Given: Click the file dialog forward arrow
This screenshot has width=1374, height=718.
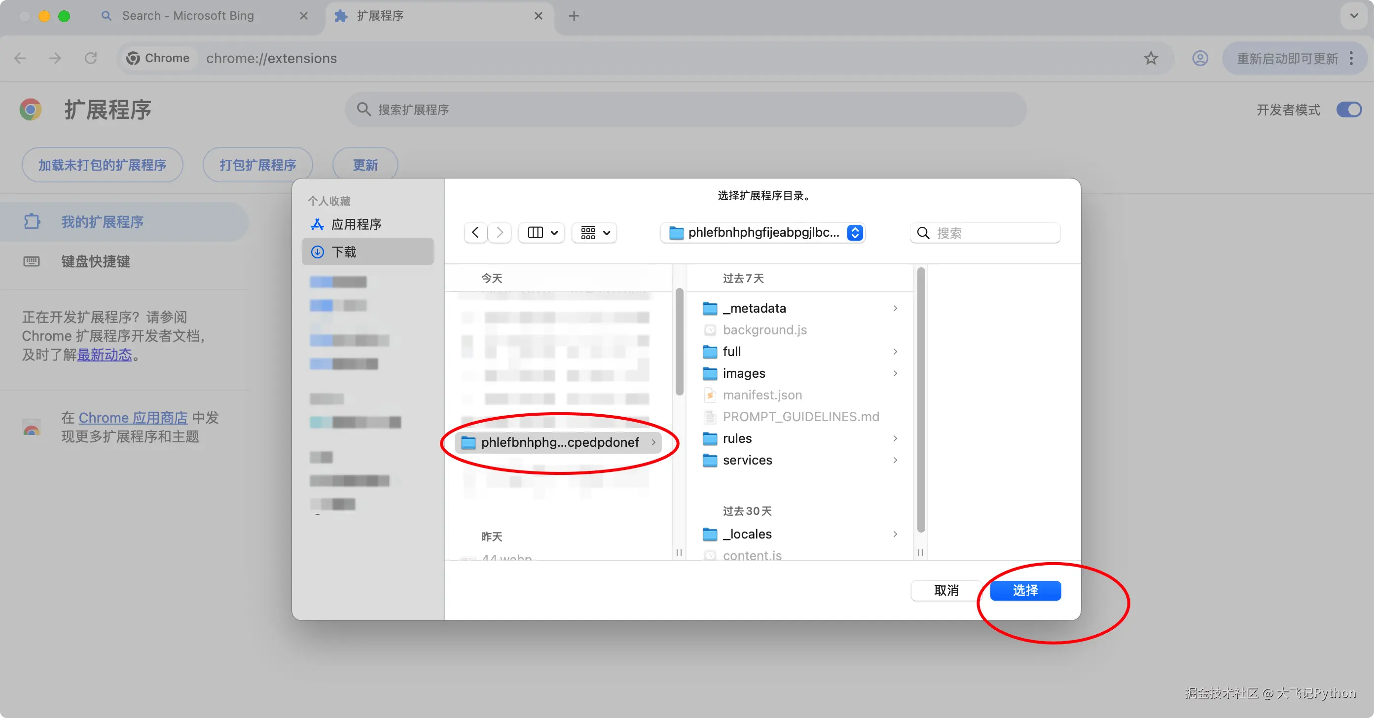Looking at the screenshot, I should click(500, 233).
